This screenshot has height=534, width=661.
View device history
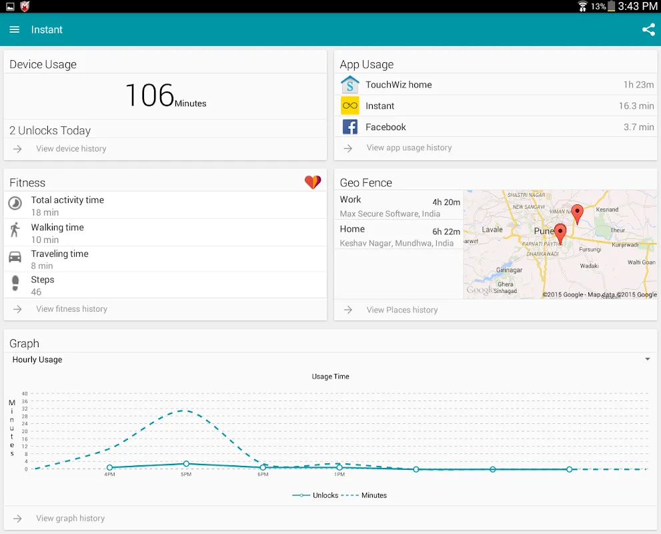[x=71, y=148]
